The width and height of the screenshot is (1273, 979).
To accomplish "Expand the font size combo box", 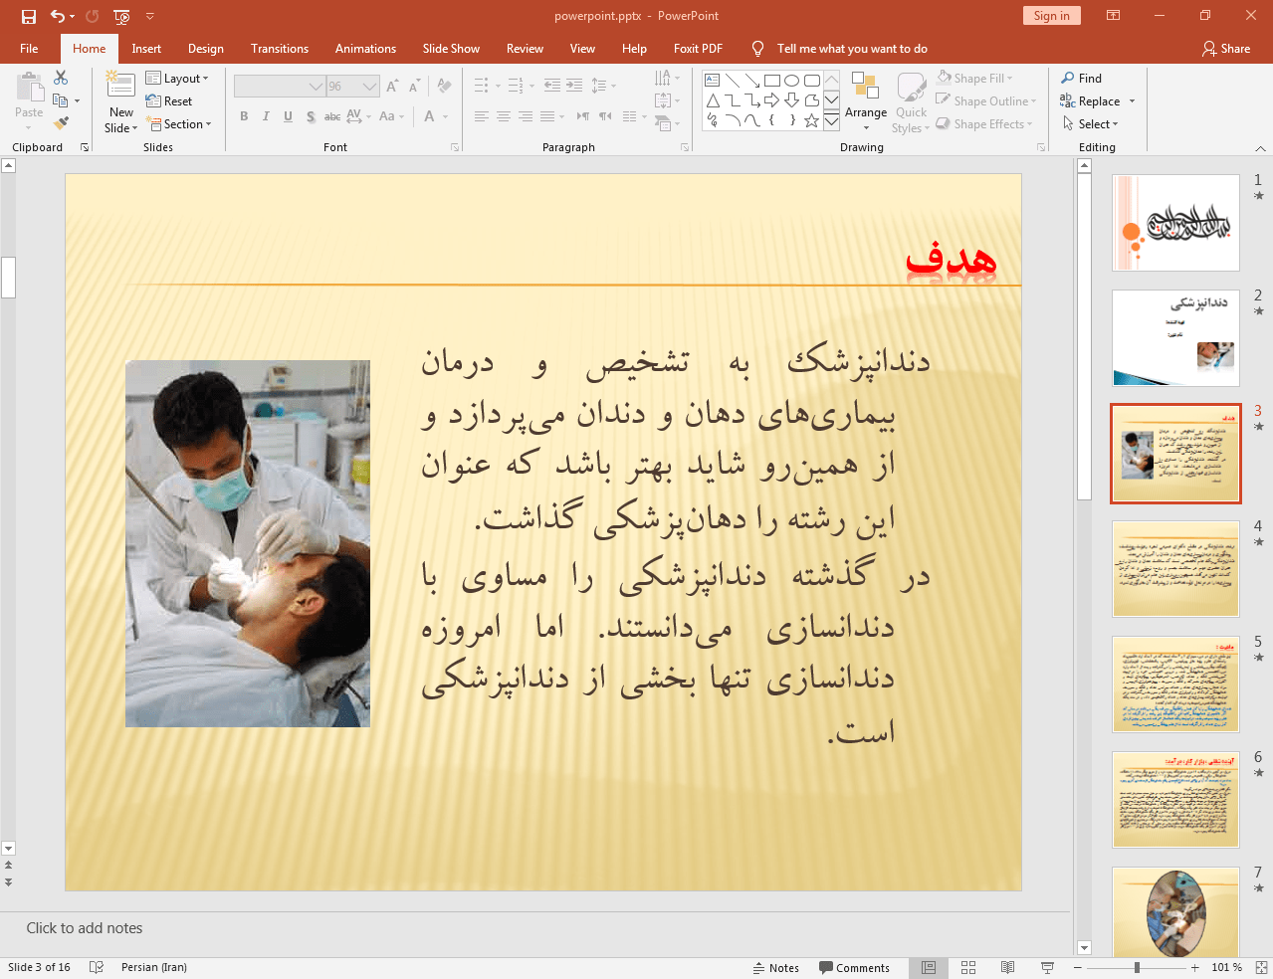I will click(369, 87).
